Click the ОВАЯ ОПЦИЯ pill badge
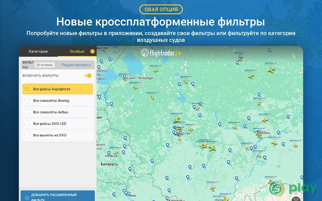This screenshot has width=322, height=201. click(x=161, y=9)
